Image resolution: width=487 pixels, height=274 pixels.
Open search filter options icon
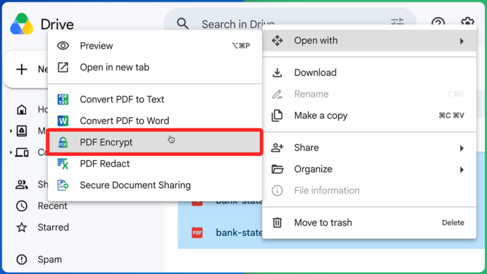coord(397,21)
